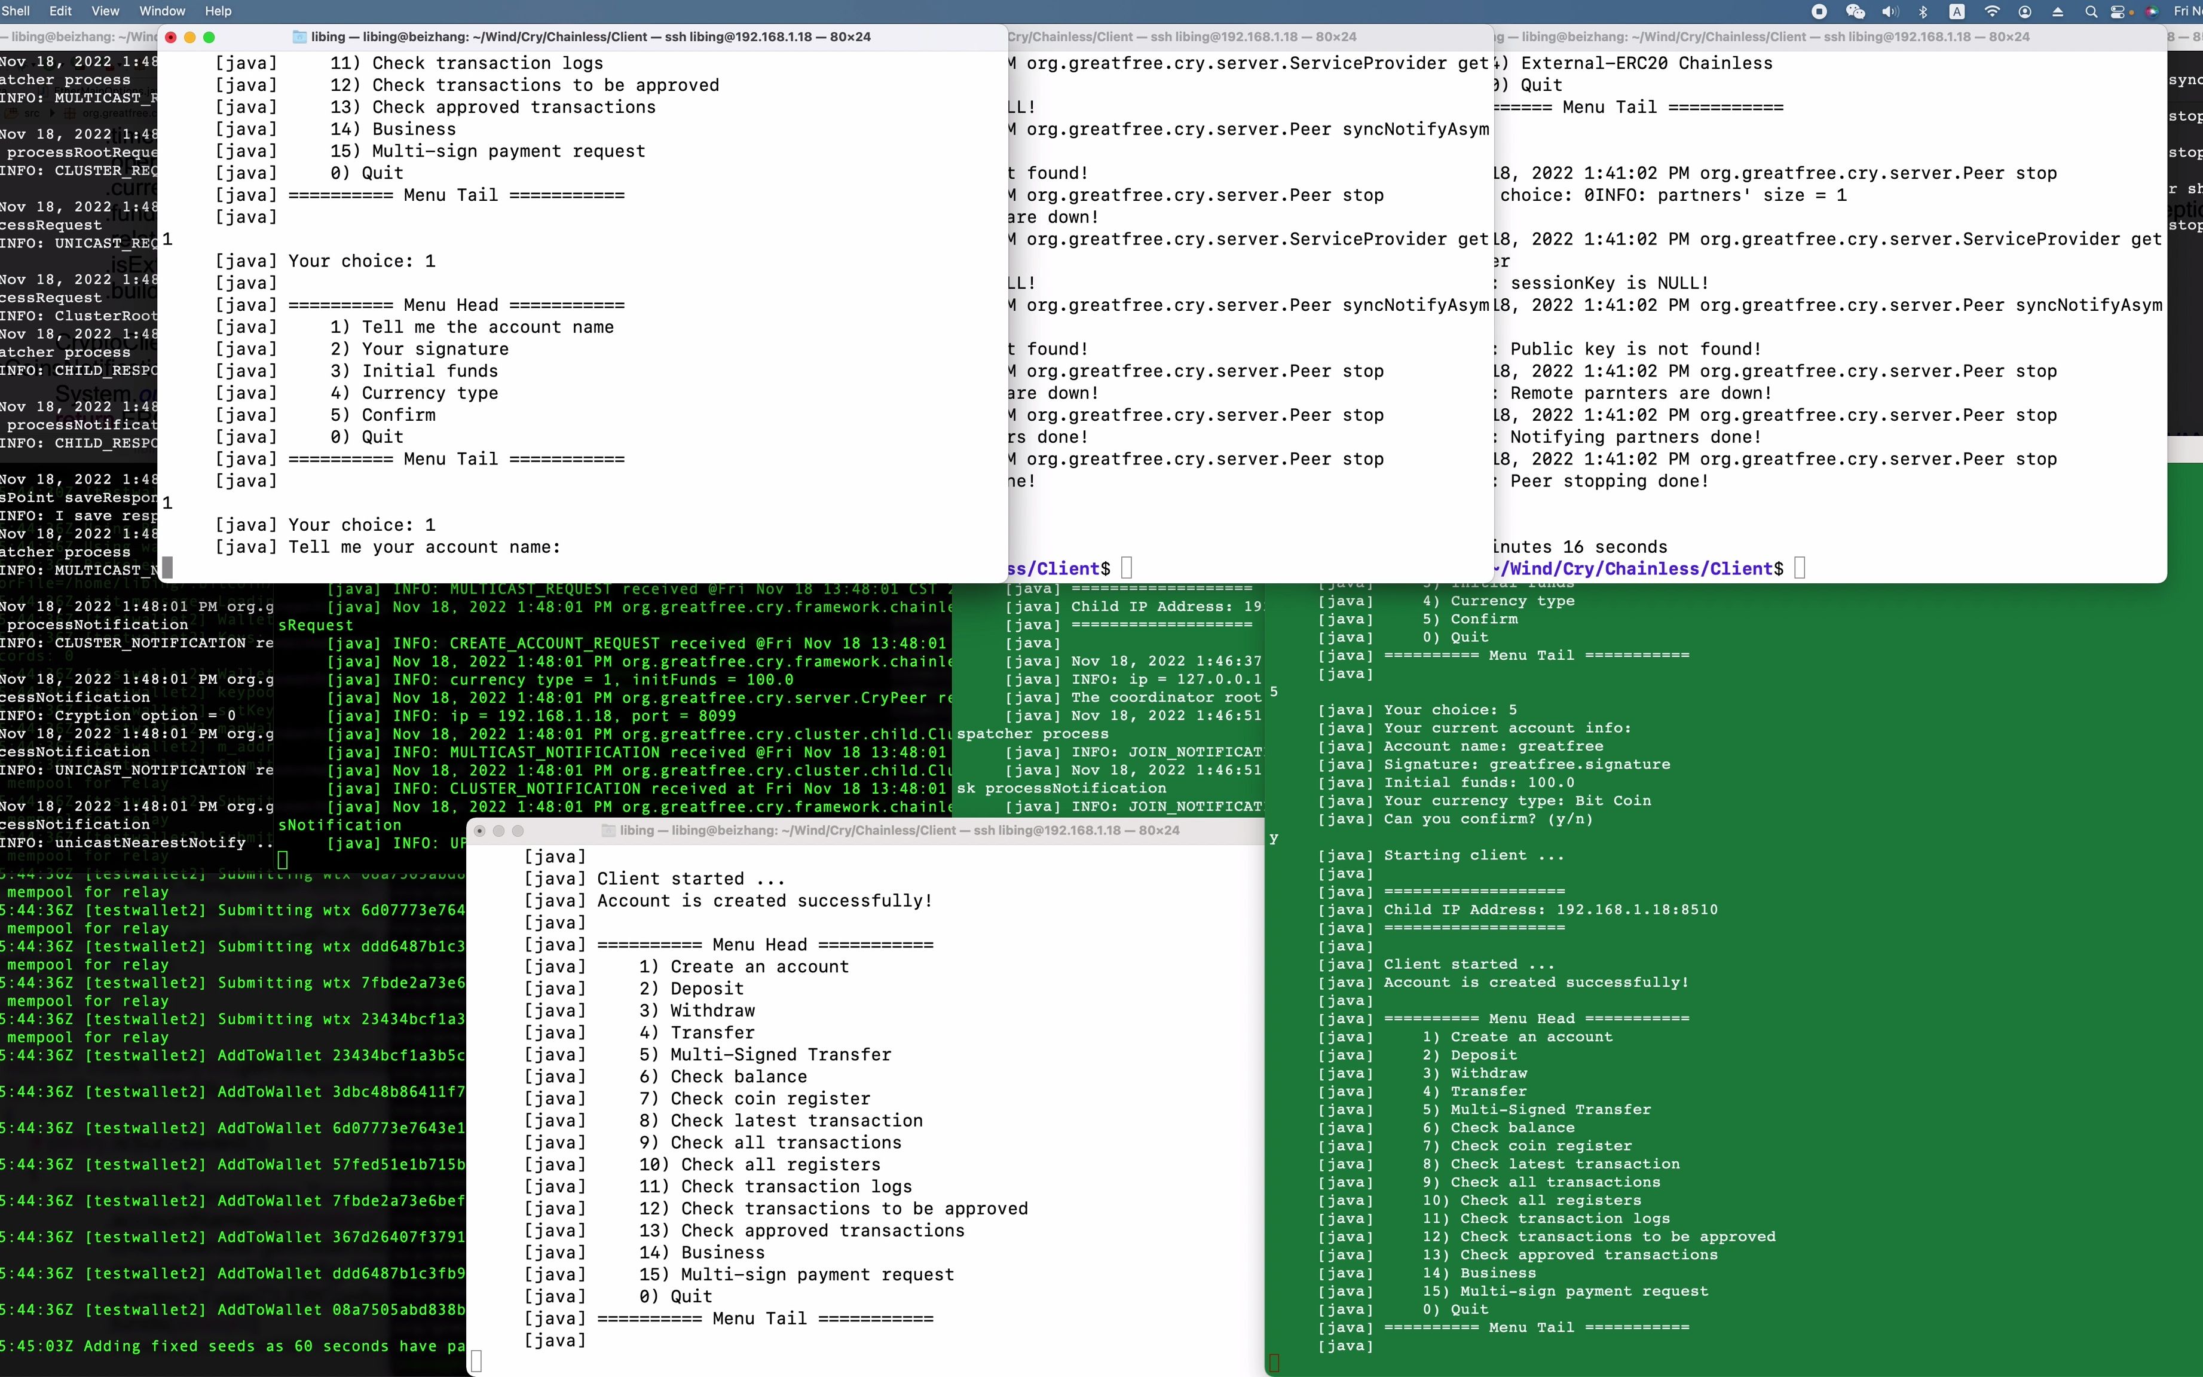The width and height of the screenshot is (2203, 1377).
Task: Click '2) Deposit' in the lower white terminal
Action: 692,989
